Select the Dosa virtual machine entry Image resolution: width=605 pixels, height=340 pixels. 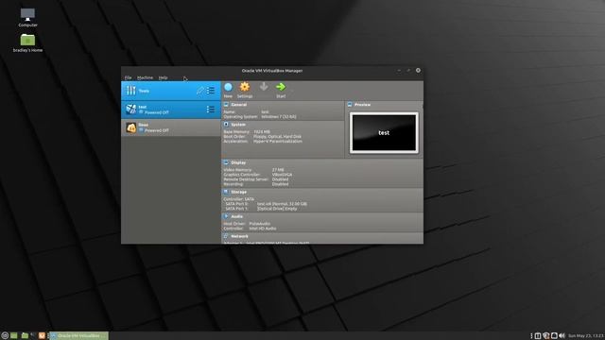click(x=171, y=127)
